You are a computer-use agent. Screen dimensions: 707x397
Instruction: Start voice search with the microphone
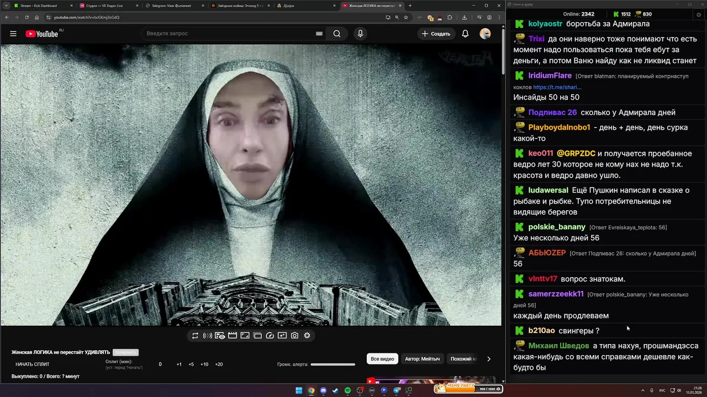360,34
